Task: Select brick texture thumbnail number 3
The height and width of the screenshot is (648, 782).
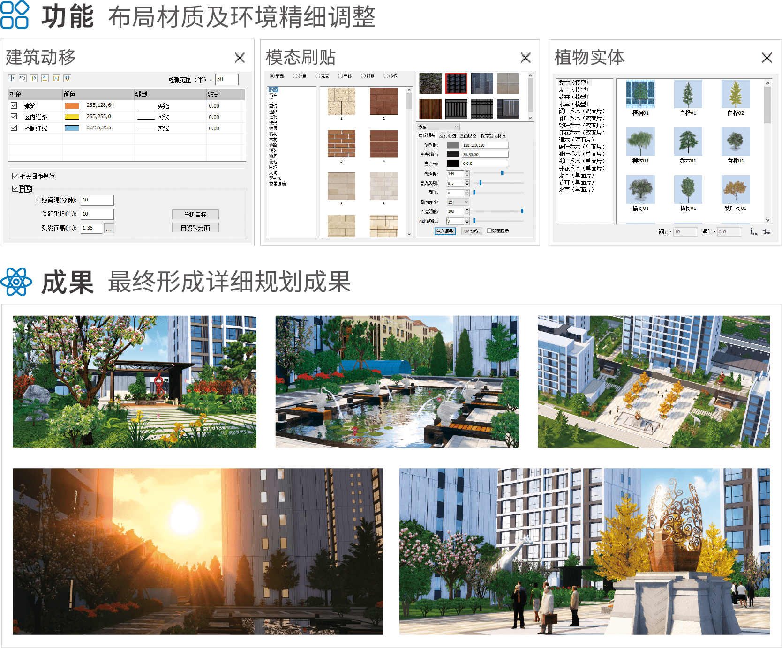Action: pyautogui.click(x=341, y=143)
